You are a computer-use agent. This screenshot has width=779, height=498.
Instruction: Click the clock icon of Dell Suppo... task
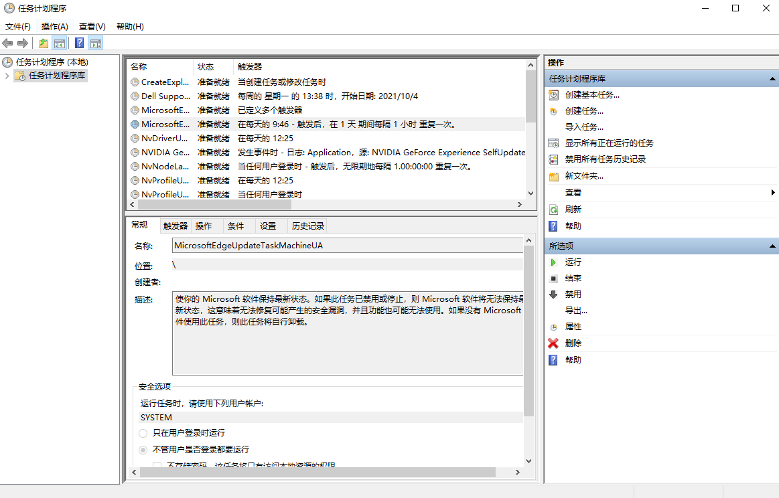click(x=135, y=96)
